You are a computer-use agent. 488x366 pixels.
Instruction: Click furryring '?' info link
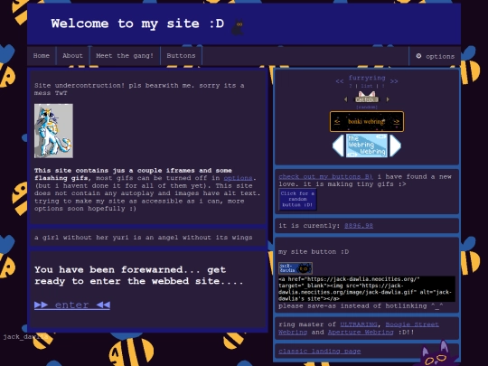tap(351, 86)
